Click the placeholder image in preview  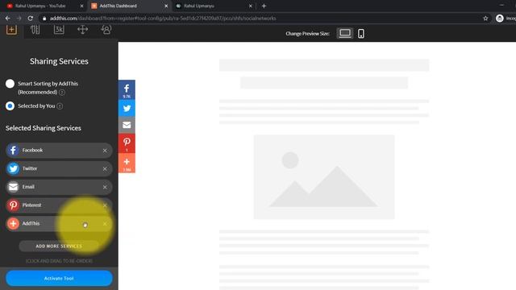(324, 177)
